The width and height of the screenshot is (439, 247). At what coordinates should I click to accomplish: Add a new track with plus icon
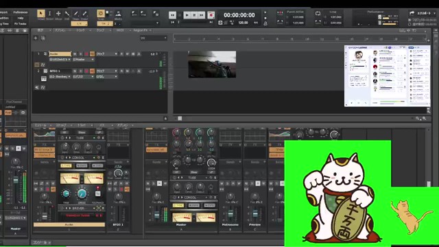point(36,38)
